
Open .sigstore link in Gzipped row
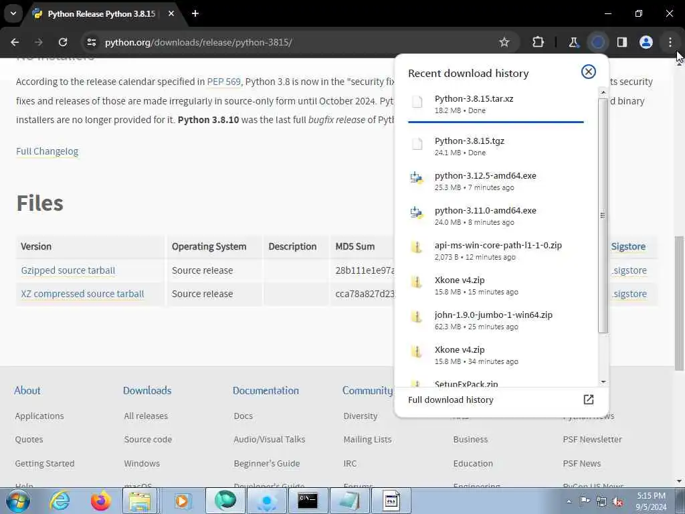tap(629, 270)
